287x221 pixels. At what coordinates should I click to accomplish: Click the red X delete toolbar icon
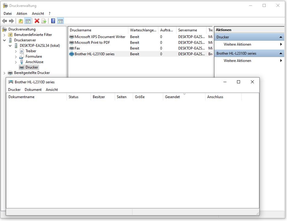click(37, 21)
